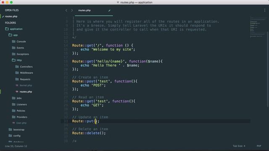Image resolution: width=269 pixels, height=151 pixels.
Task: Click the '// Read an item' comment
Action: [x=88, y=97]
